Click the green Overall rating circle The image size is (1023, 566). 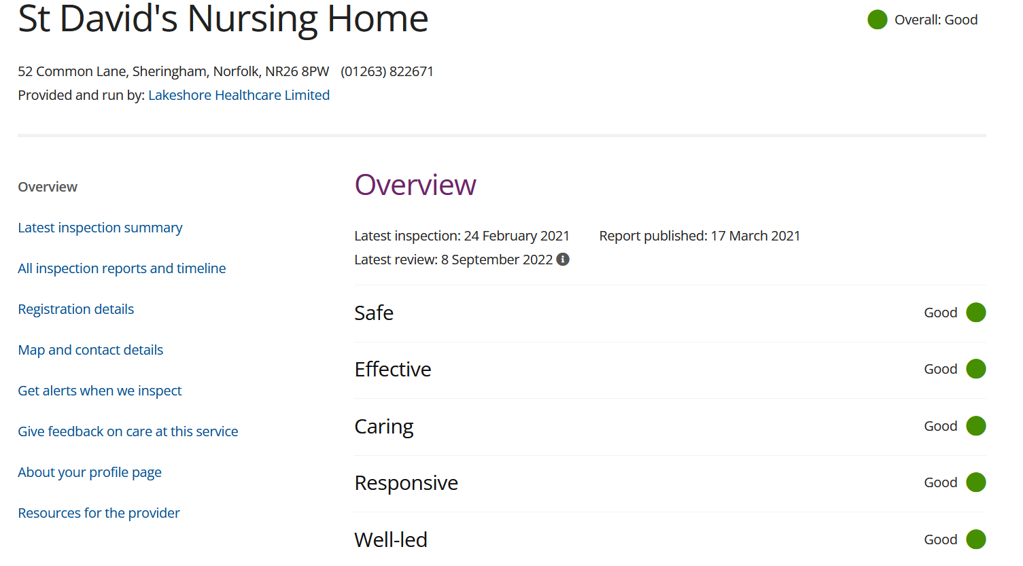pyautogui.click(x=878, y=20)
